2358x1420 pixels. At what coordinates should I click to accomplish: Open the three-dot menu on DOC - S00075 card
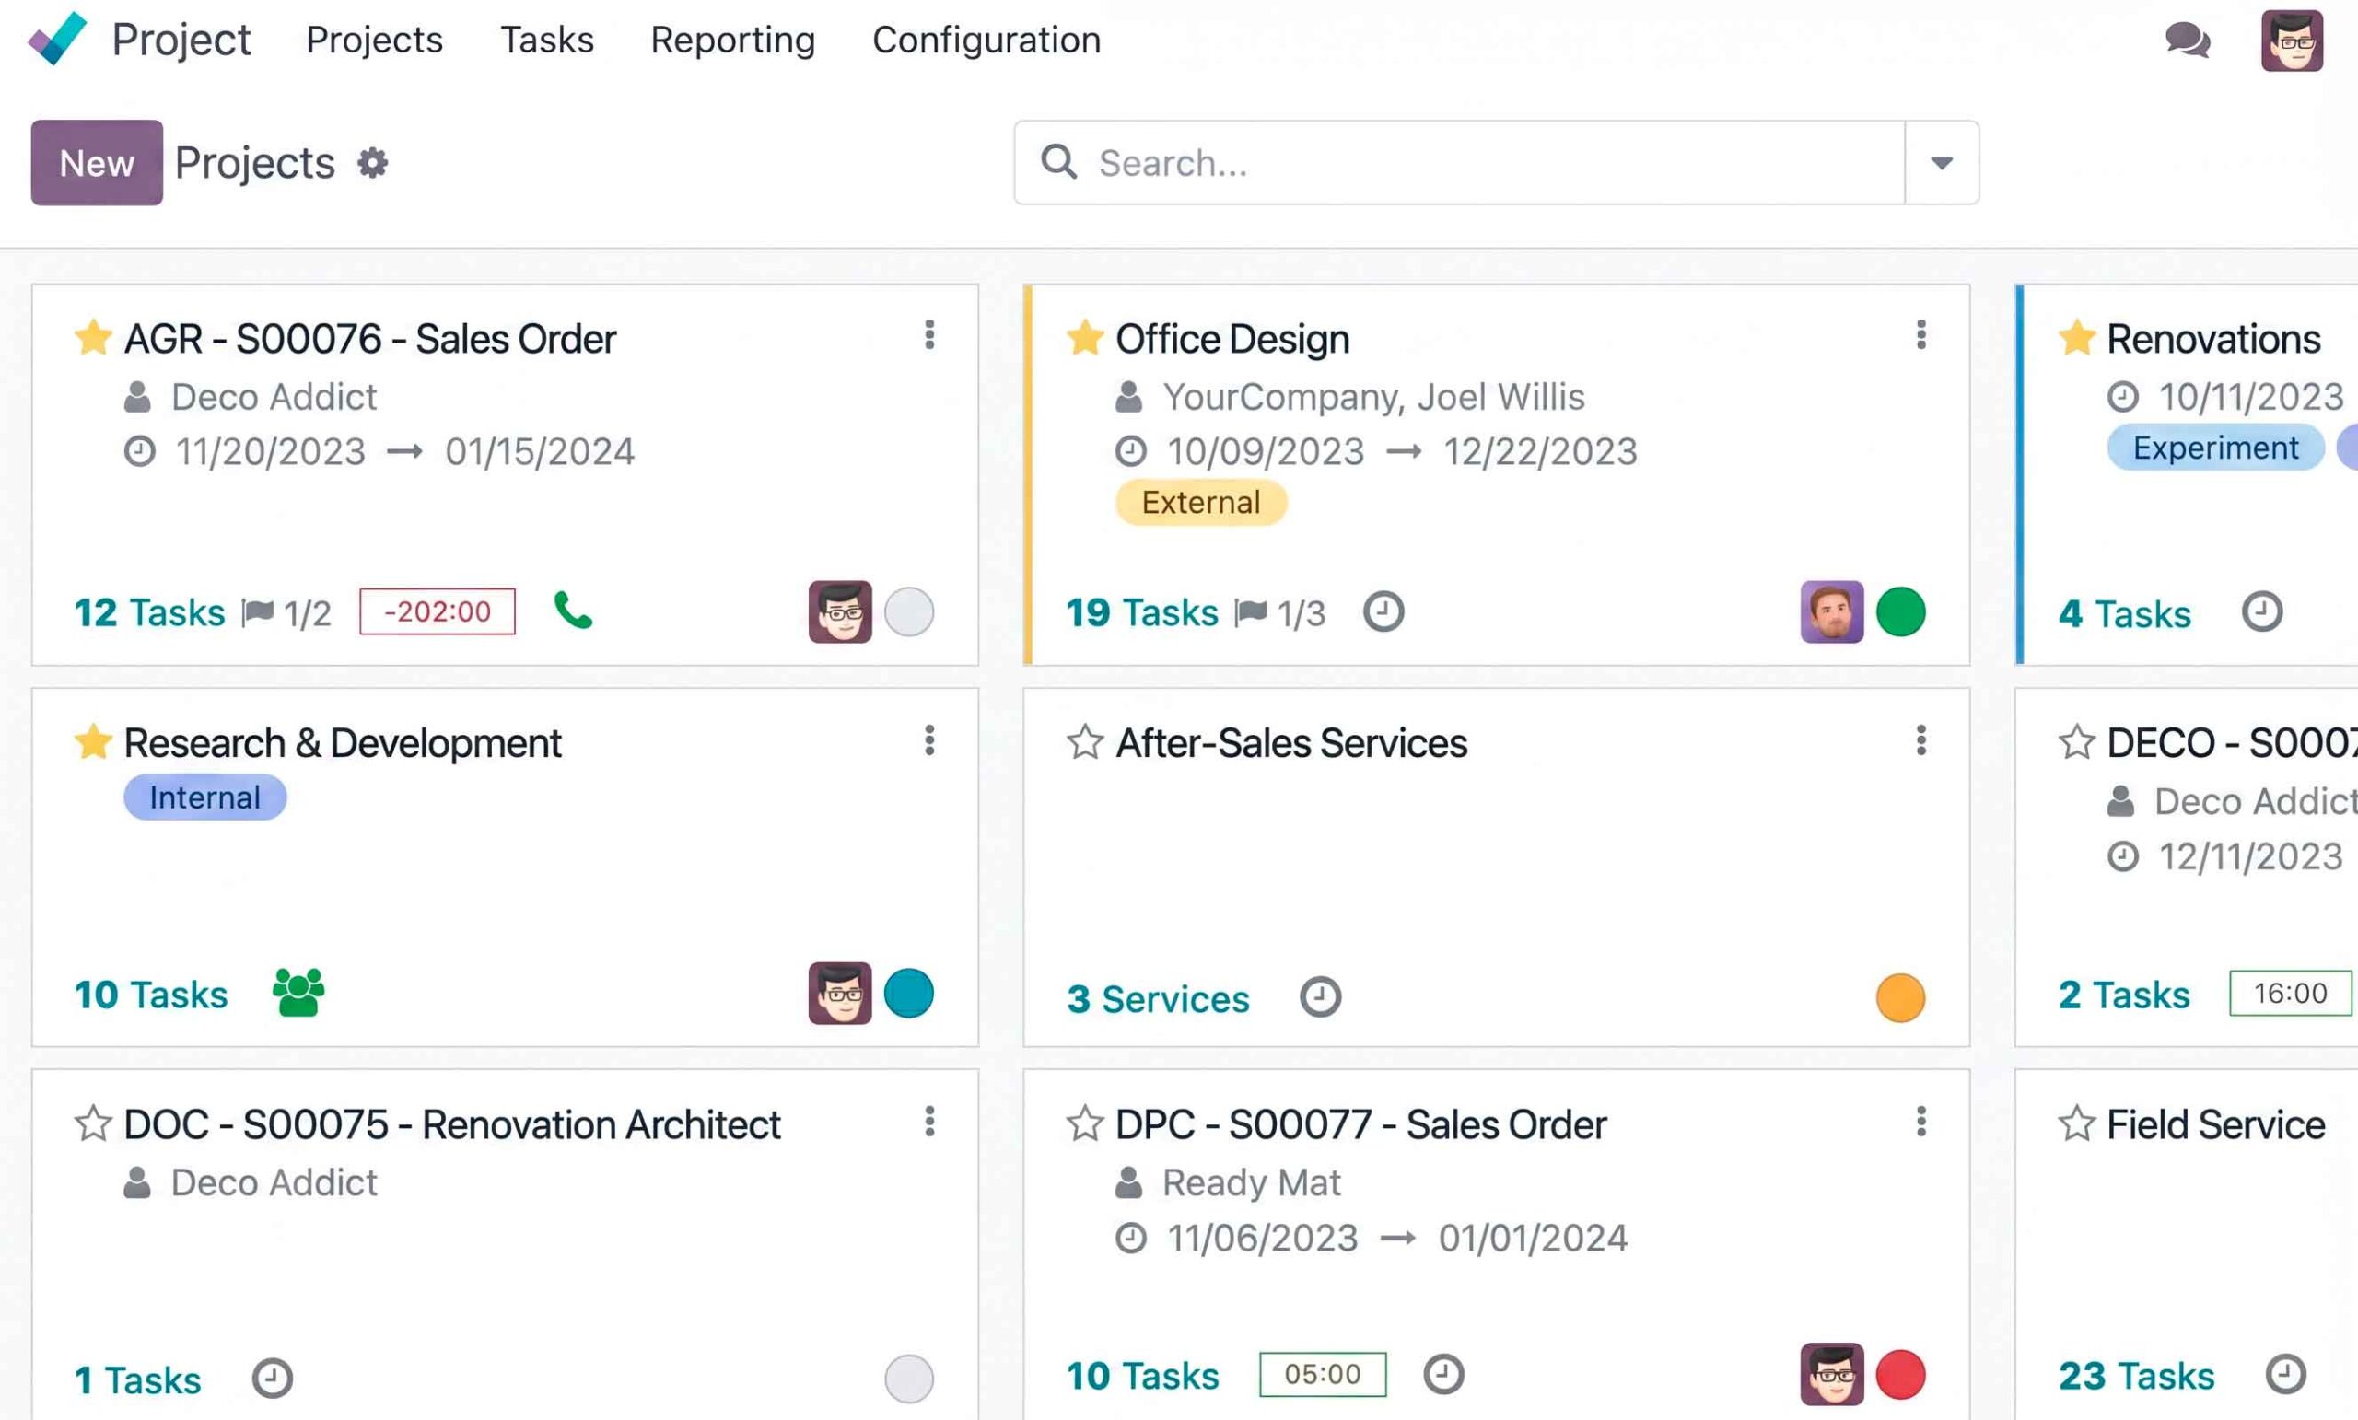pyautogui.click(x=929, y=1122)
